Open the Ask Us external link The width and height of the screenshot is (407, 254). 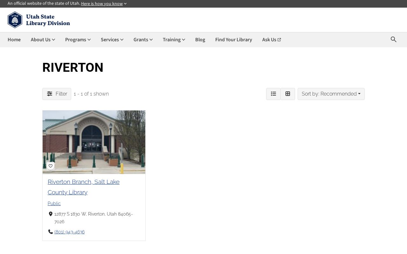(x=272, y=40)
